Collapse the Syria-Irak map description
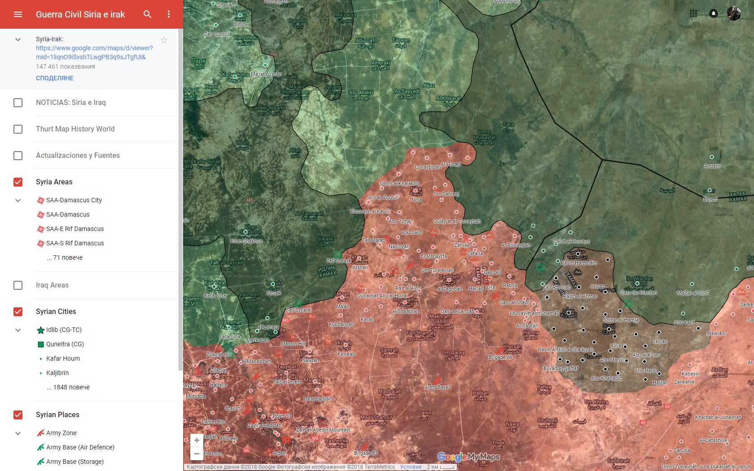 (18, 39)
